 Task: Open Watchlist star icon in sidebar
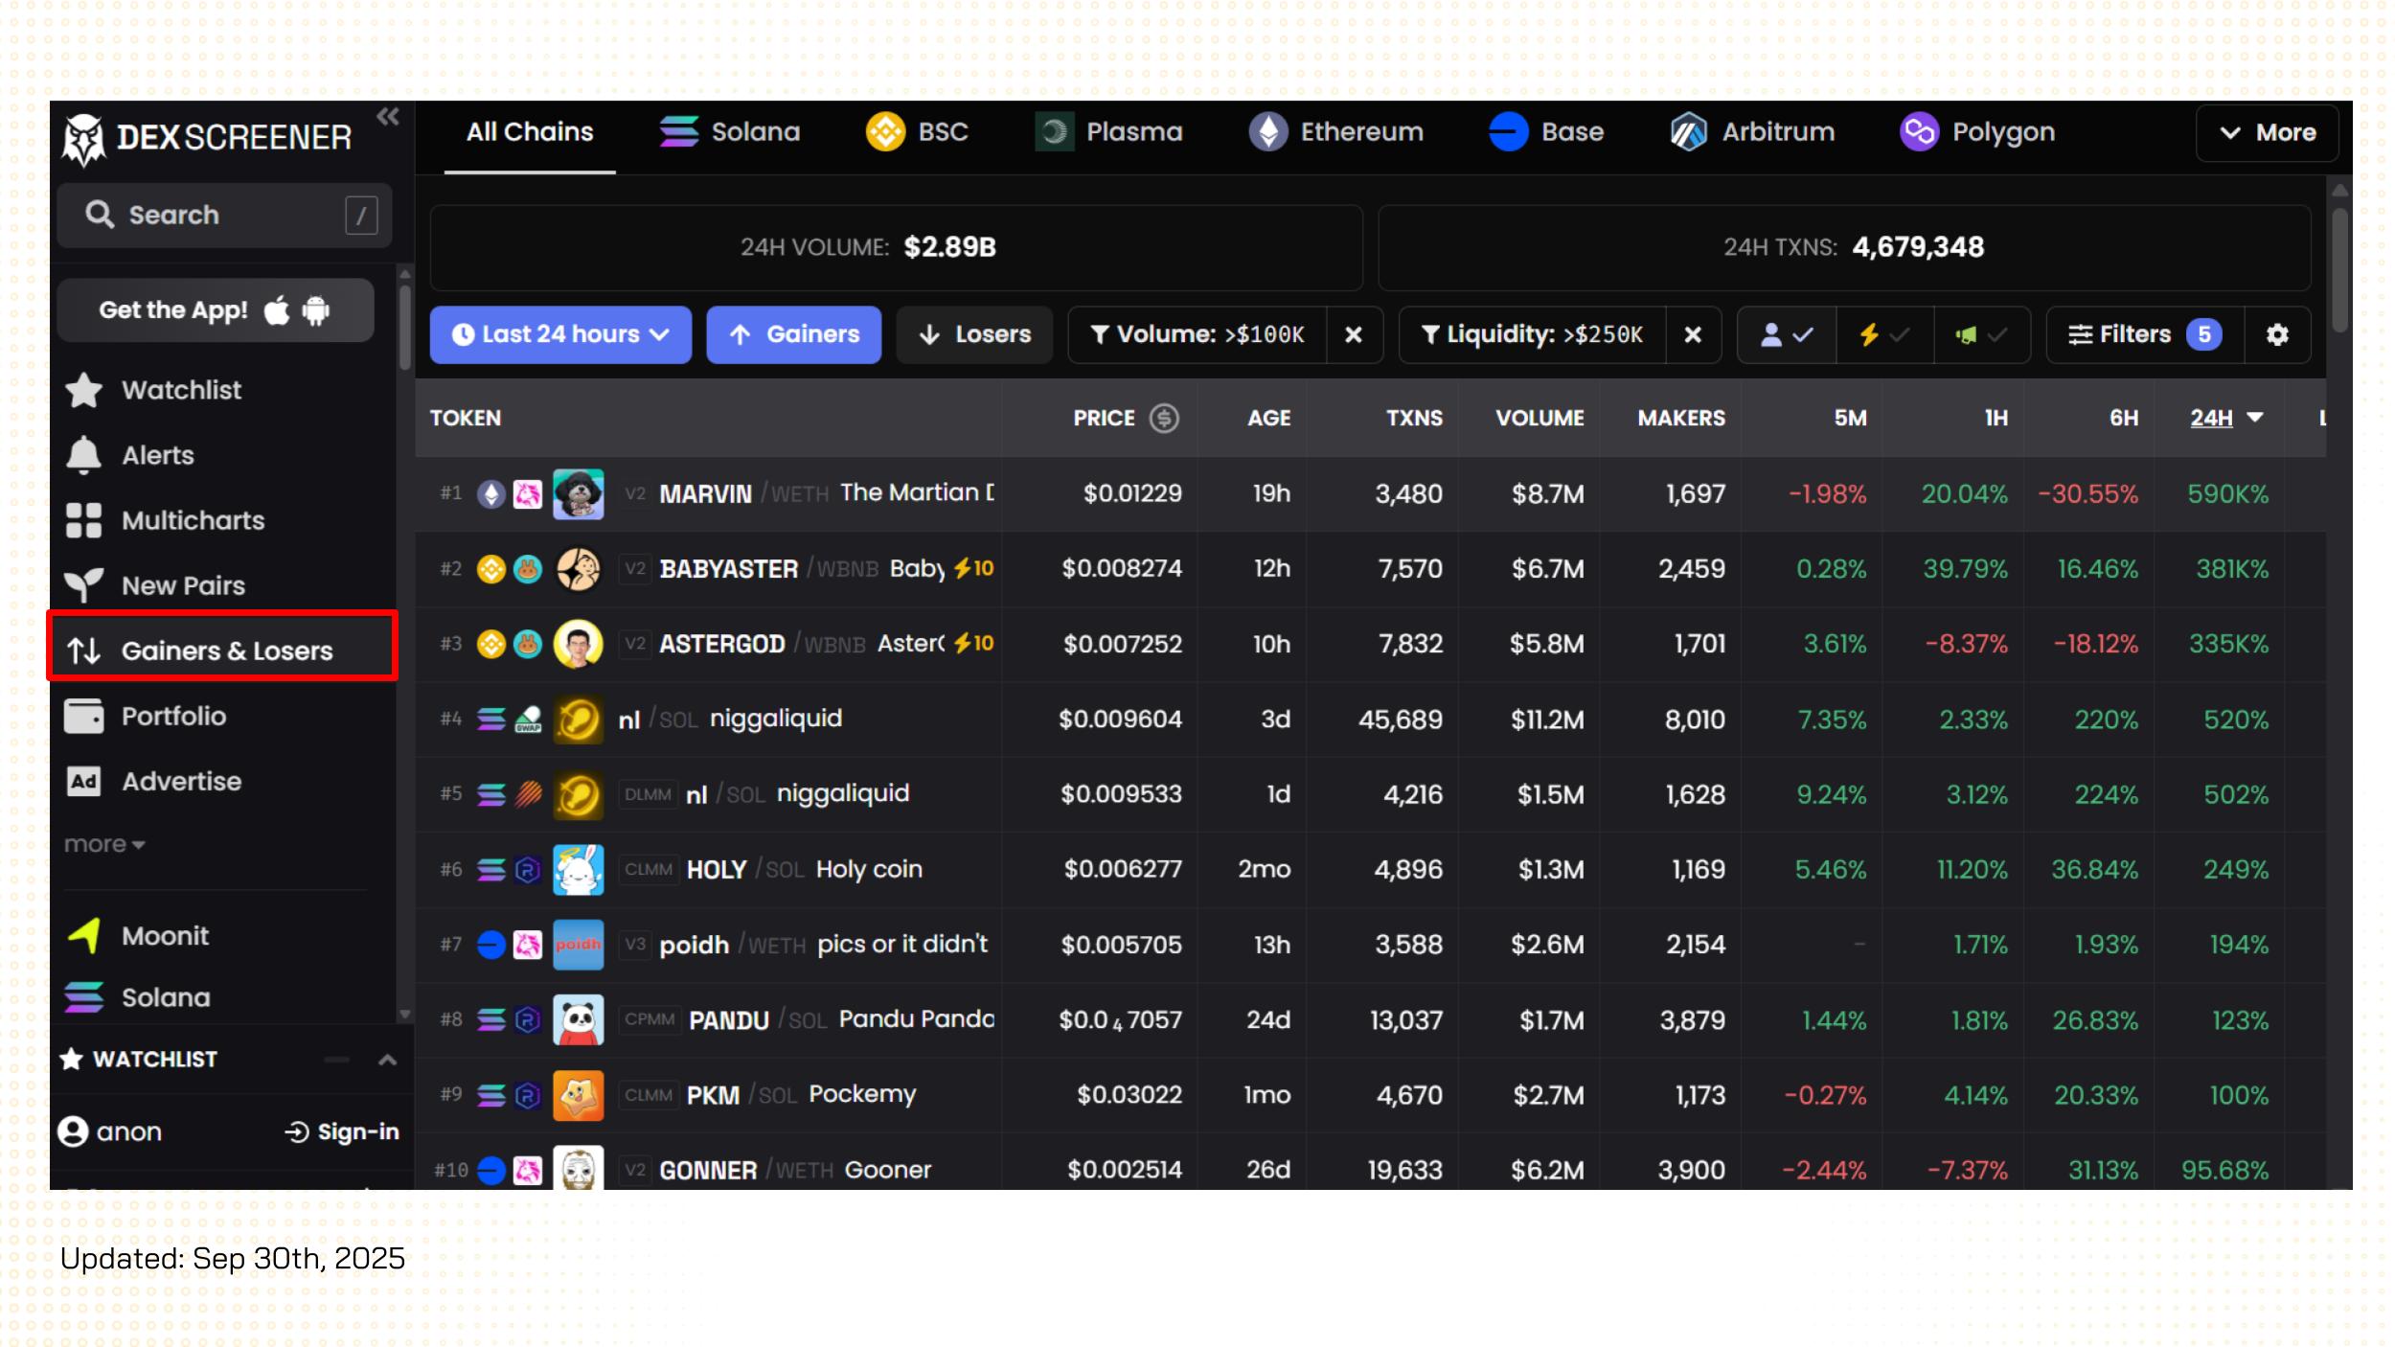[x=84, y=390]
